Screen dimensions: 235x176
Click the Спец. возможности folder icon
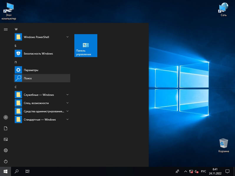[x=18, y=103]
